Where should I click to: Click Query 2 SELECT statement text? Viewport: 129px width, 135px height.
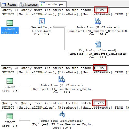65,72
